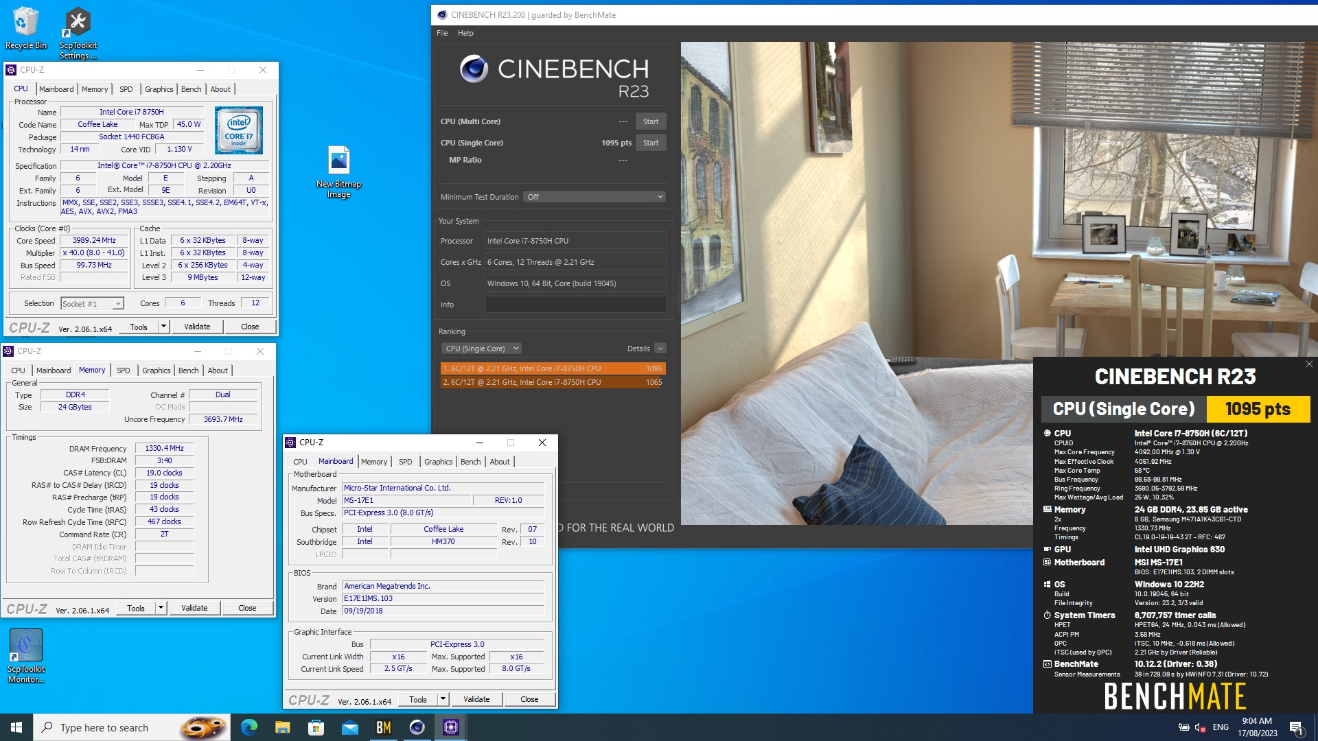Click the Processor field Intel Core i7-8750H CPU
The image size is (1318, 741).
point(575,241)
